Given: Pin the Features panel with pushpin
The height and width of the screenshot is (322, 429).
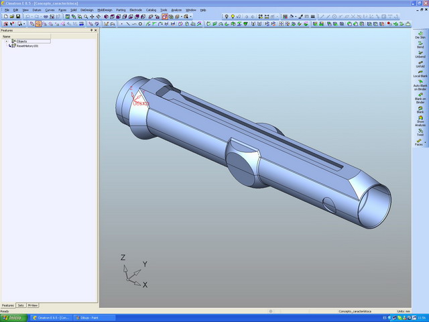Looking at the screenshot, I should (92, 30).
